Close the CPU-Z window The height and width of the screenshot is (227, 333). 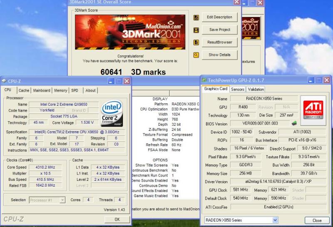(x=127, y=81)
